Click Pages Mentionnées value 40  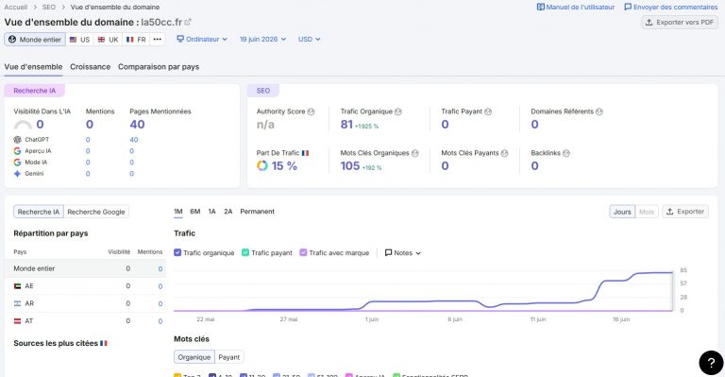[137, 125]
